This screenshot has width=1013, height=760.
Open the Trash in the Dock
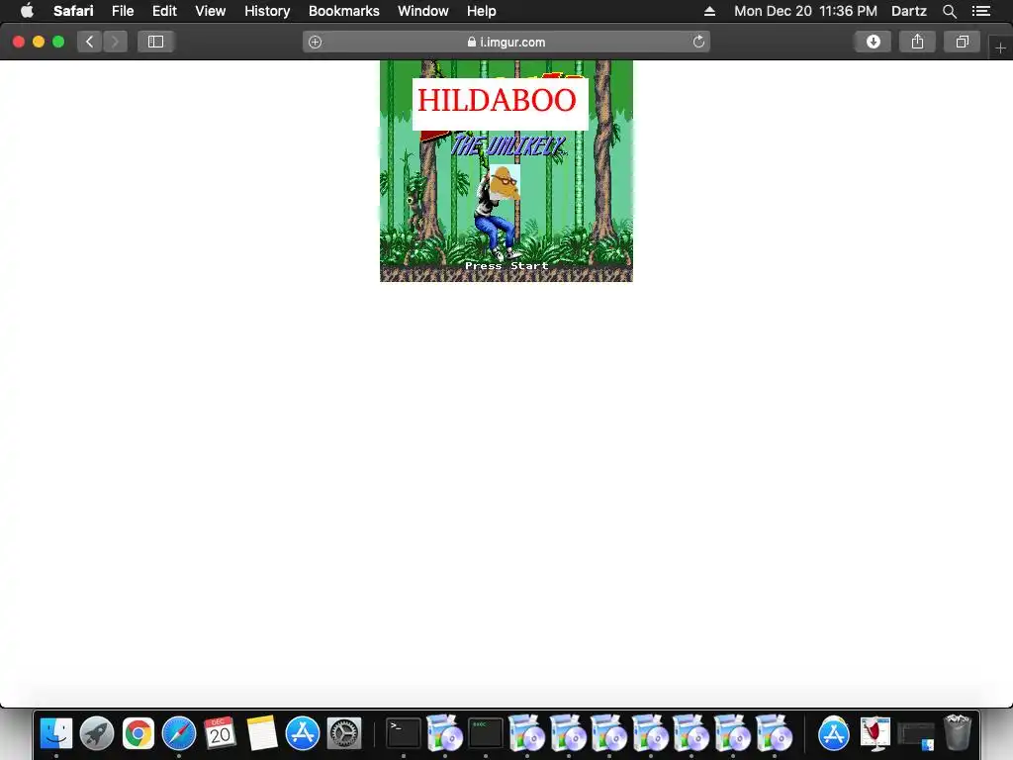[958, 733]
